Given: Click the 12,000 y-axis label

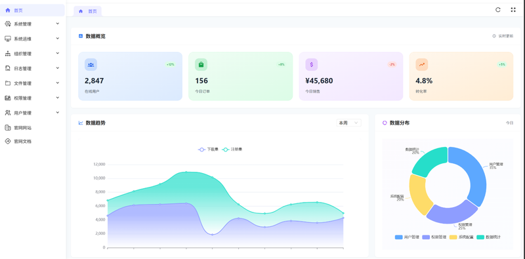Looking at the screenshot, I should point(99,165).
